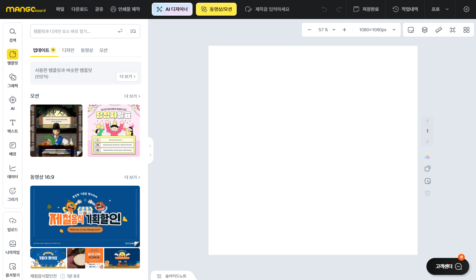The image size is (476, 280).
Task: Open the grid view of pages
Action: [466, 30]
